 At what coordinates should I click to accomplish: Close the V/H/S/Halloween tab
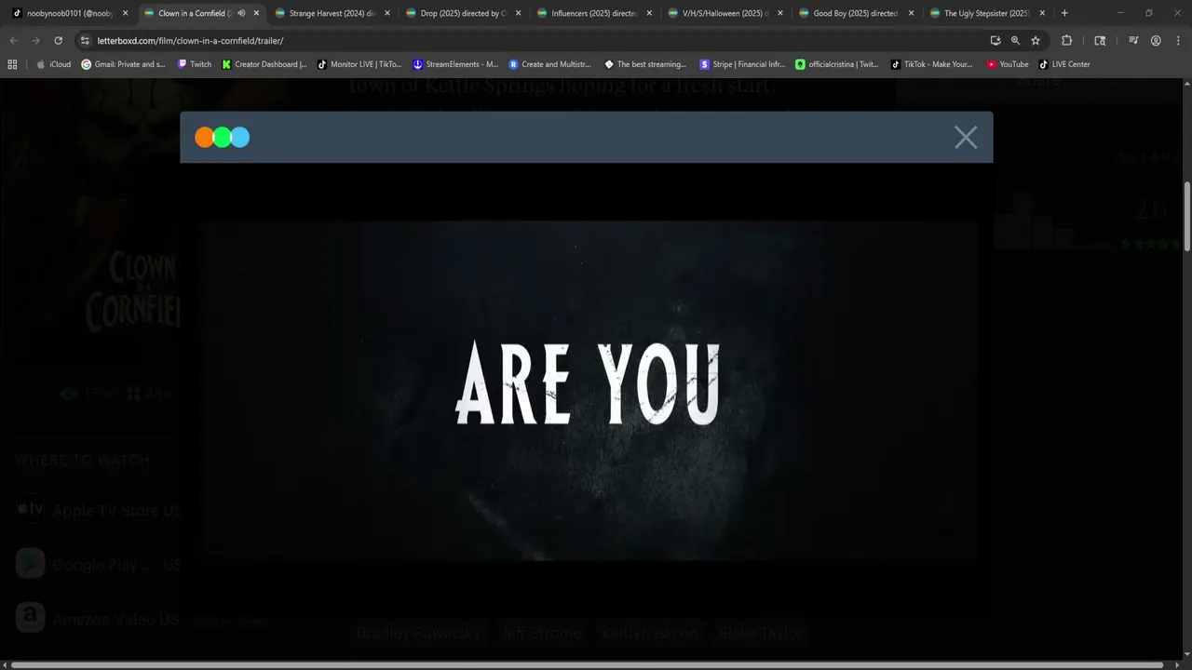pos(779,13)
